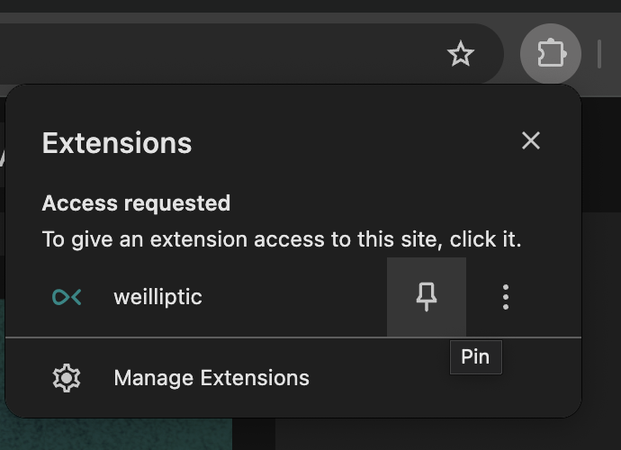Bookmark this page with the star icon
The width and height of the screenshot is (621, 450).
coord(461,54)
